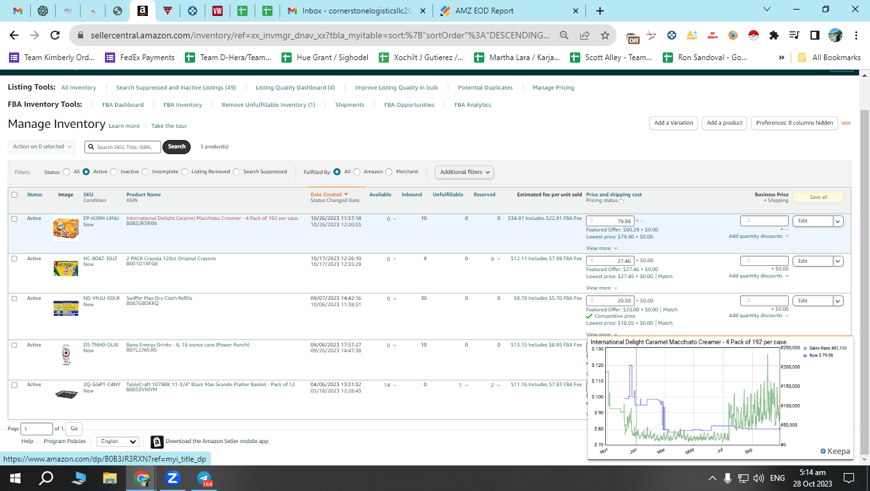
Task: Select the Crayola Crayons row checkbox
Action: coord(15,259)
